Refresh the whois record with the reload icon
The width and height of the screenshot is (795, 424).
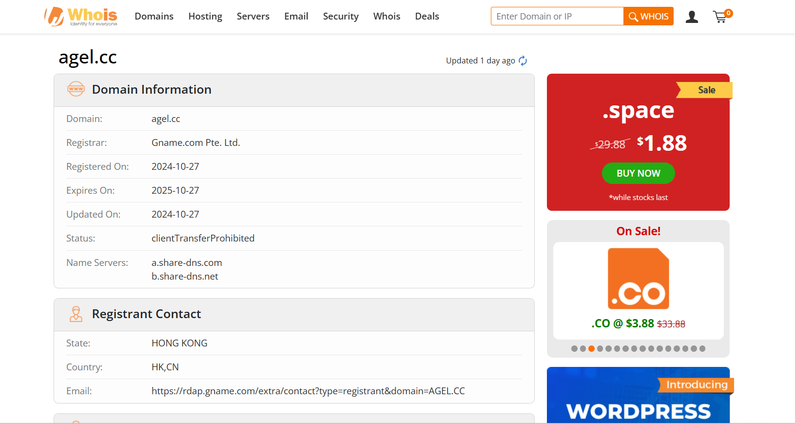click(523, 61)
